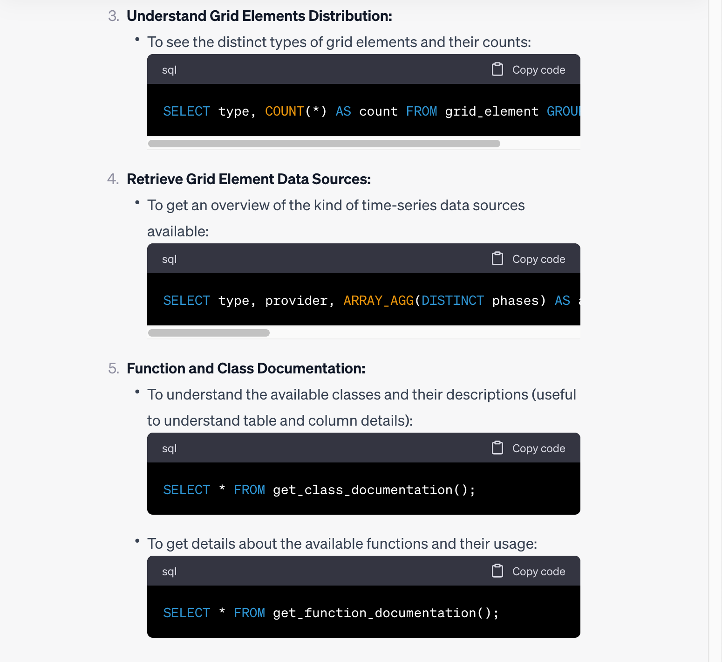Click the heading Understand Grid Elements Distribution
This screenshot has height=662, width=722.
click(259, 15)
